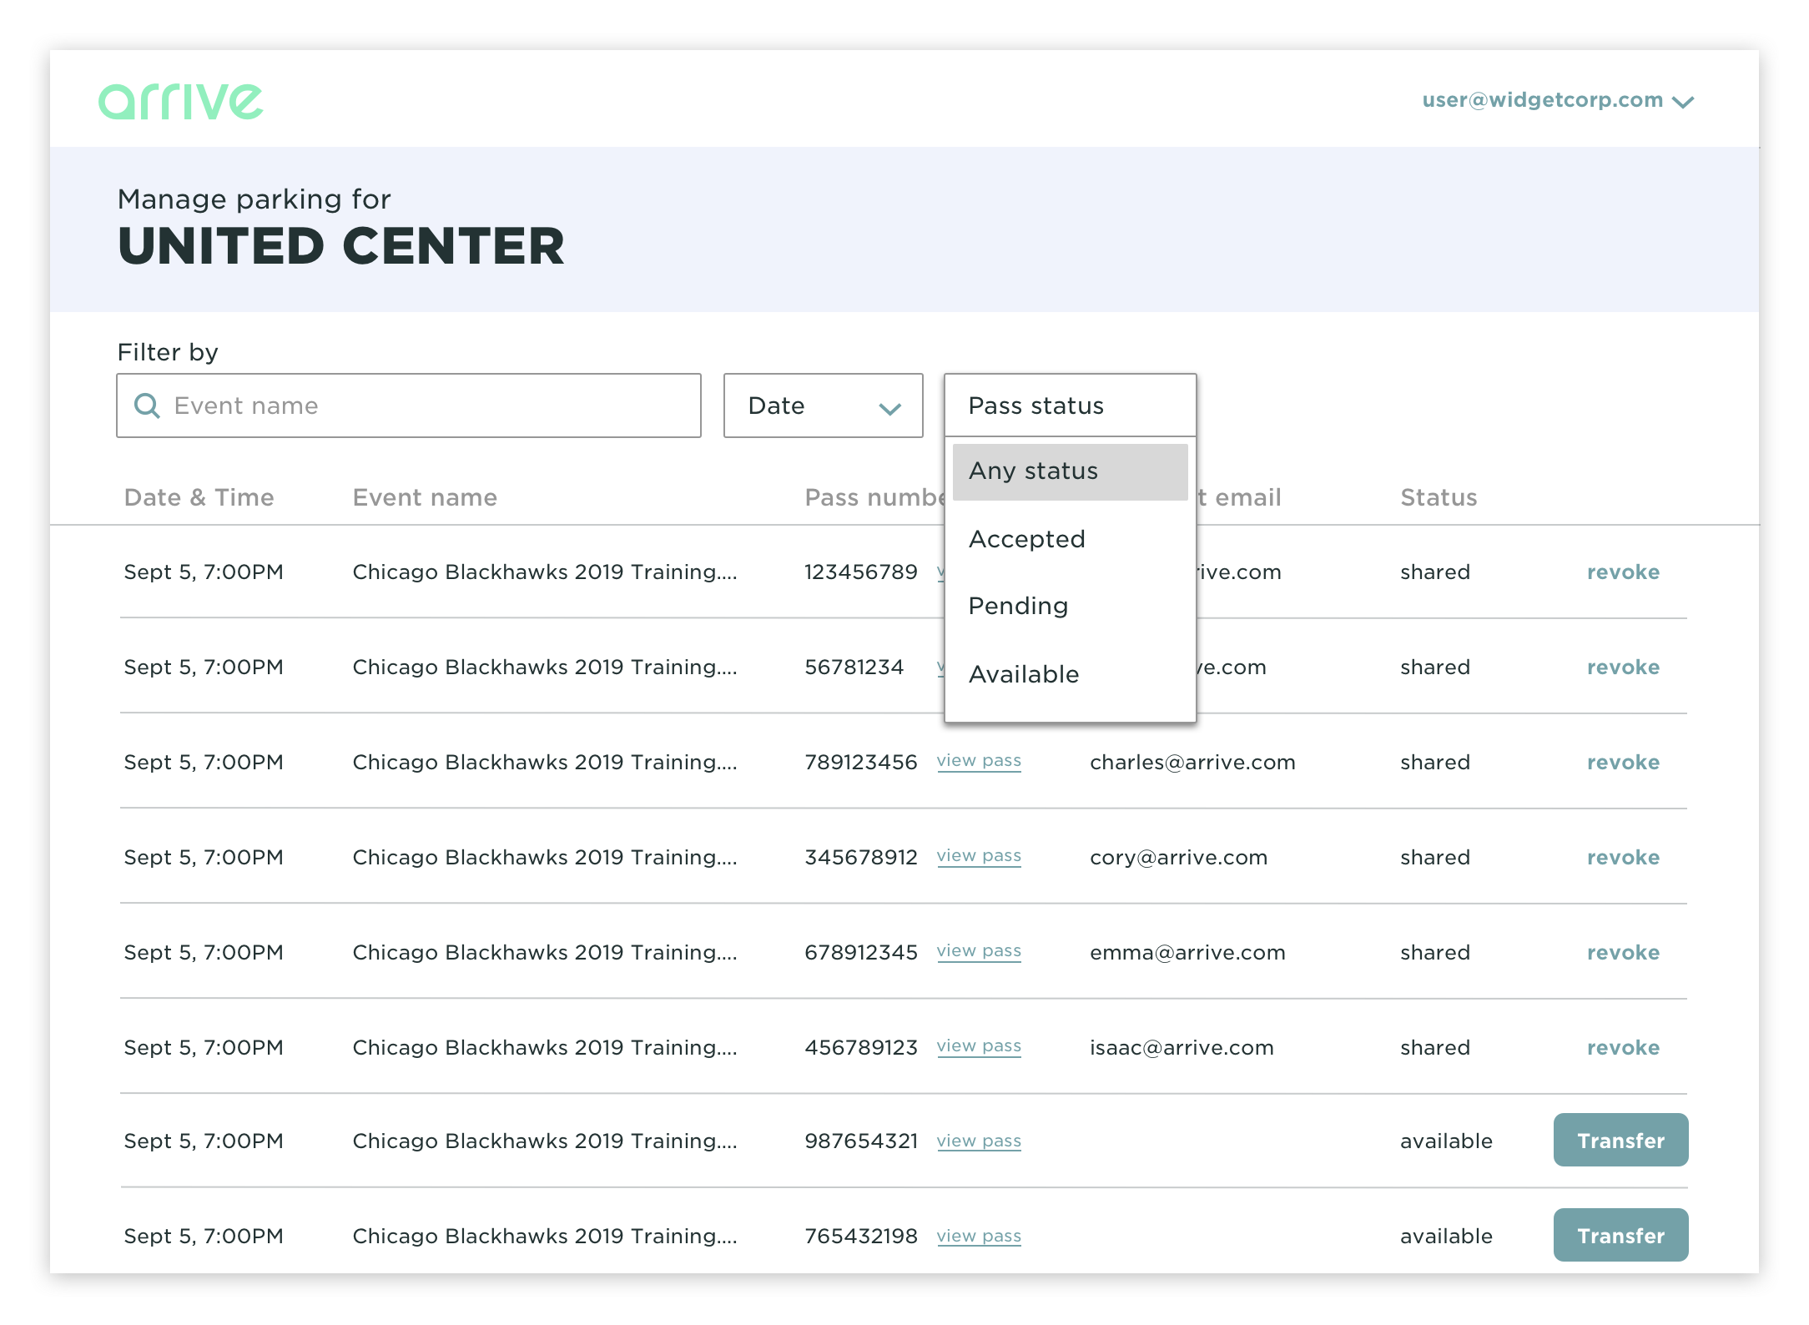Click available status for pass 765432198
Viewport: 1809px width, 1325px height.
[1446, 1237]
